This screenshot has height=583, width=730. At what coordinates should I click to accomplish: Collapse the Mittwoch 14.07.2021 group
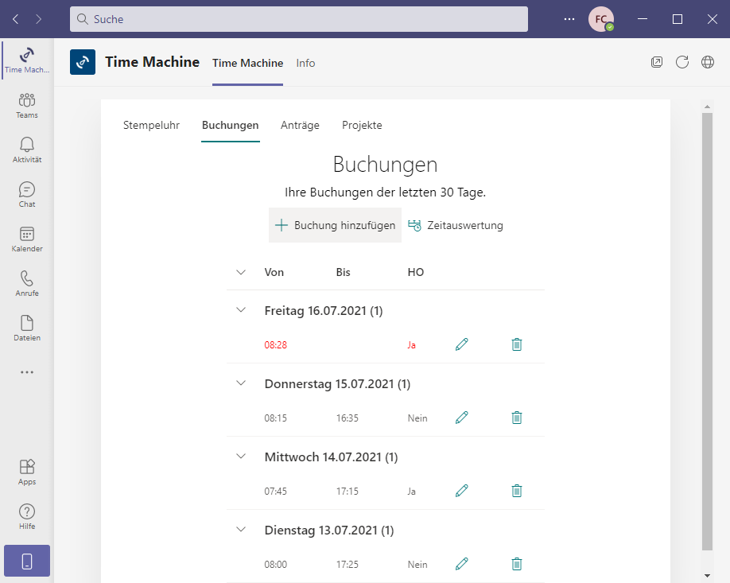click(x=242, y=457)
